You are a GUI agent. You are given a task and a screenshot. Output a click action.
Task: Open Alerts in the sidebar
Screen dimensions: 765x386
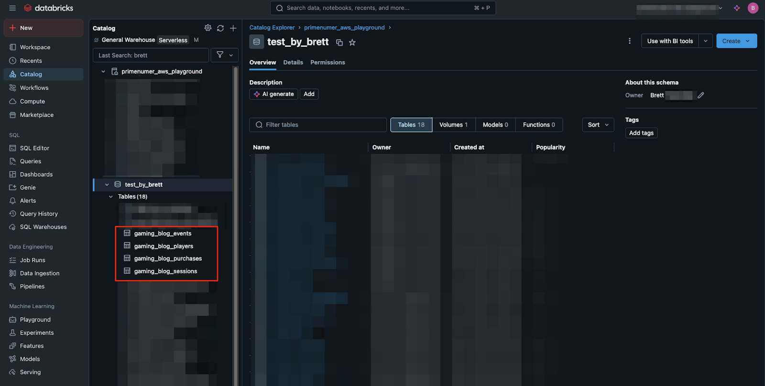tap(44, 201)
